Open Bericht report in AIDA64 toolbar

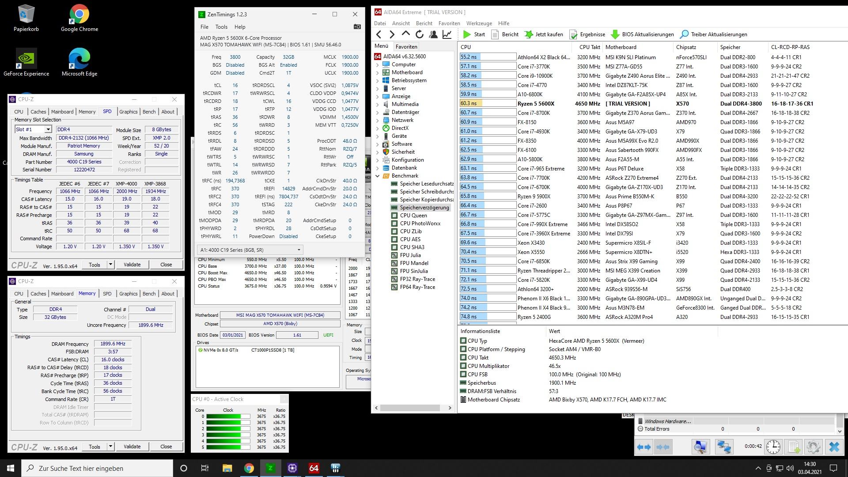[505, 34]
